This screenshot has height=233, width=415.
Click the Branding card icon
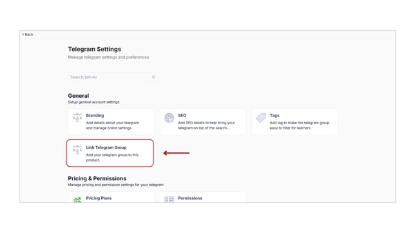point(77,118)
